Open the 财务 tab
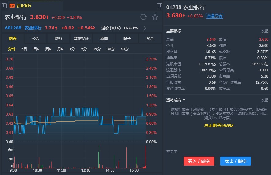The image size is (271, 175). tap(58, 39)
